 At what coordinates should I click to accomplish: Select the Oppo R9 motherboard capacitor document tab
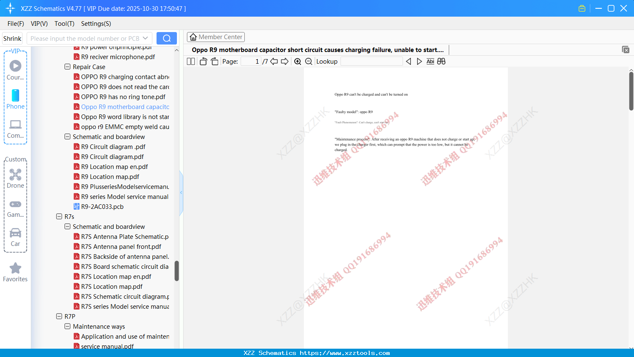coord(318,50)
